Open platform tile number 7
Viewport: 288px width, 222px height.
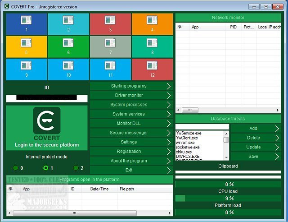tap(110, 47)
